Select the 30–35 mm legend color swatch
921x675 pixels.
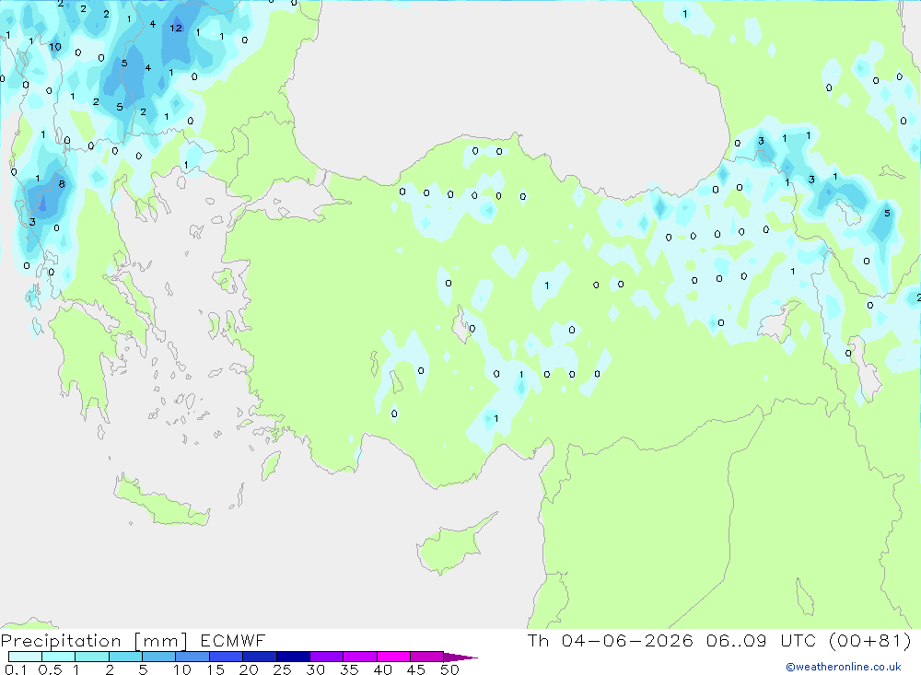tap(326, 657)
